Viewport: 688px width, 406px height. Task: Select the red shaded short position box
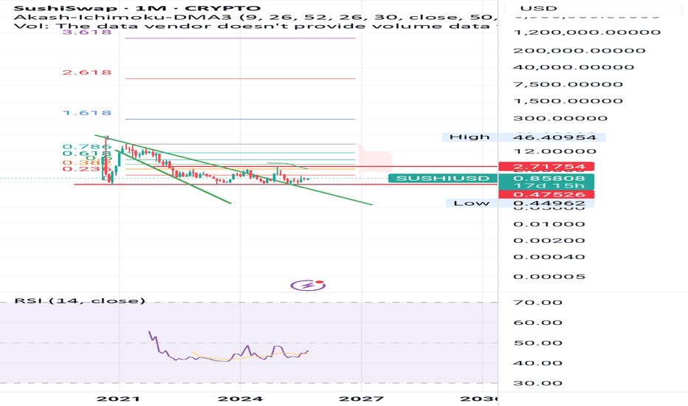point(375,159)
